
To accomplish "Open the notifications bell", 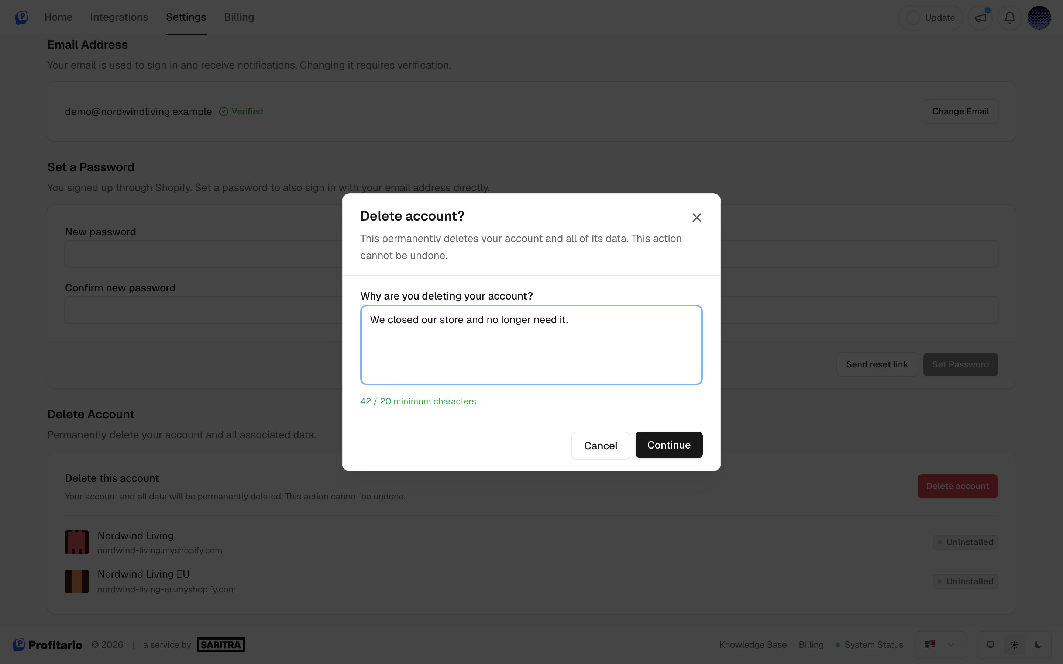I will [x=1009, y=18].
